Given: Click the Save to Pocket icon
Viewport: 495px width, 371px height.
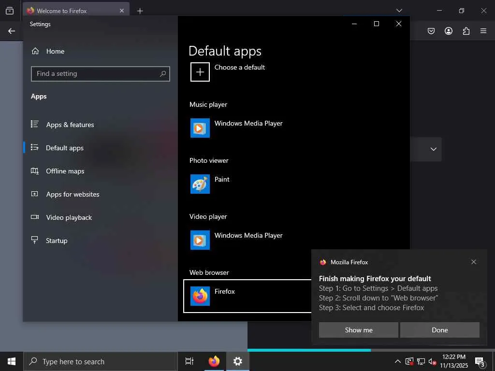Looking at the screenshot, I should (431, 31).
